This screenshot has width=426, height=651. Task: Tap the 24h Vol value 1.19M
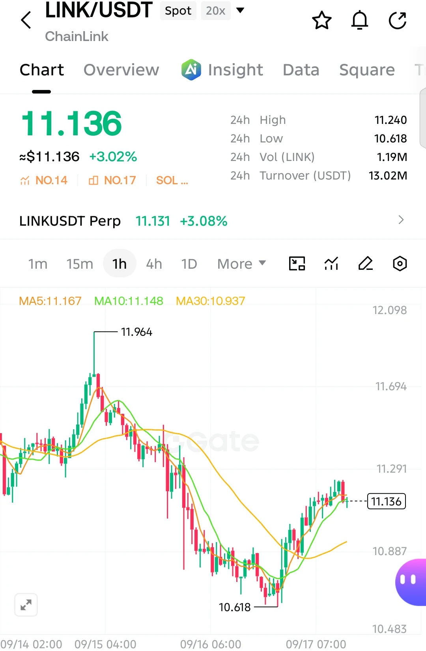pyautogui.click(x=392, y=157)
